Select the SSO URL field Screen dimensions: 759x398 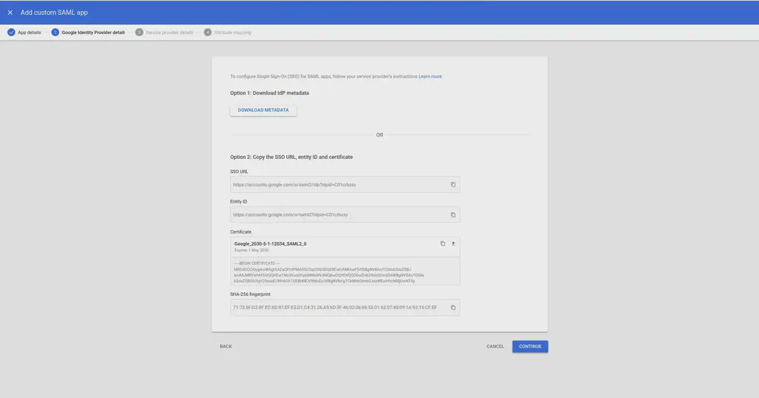(345, 184)
